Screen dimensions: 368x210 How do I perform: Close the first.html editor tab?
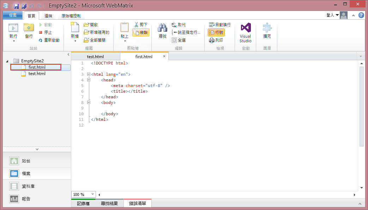164,56
